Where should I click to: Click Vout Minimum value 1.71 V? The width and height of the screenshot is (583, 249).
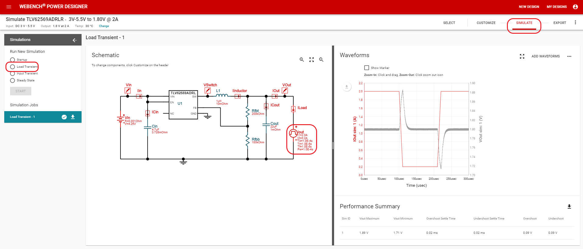(x=398, y=233)
